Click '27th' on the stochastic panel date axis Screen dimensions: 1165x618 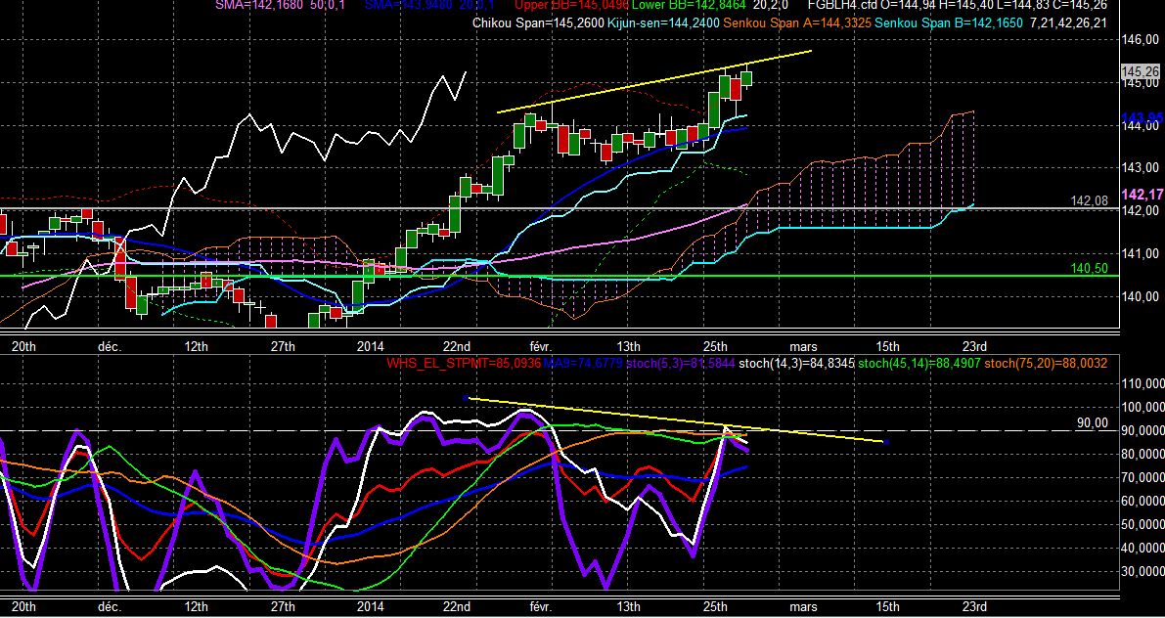[283, 607]
